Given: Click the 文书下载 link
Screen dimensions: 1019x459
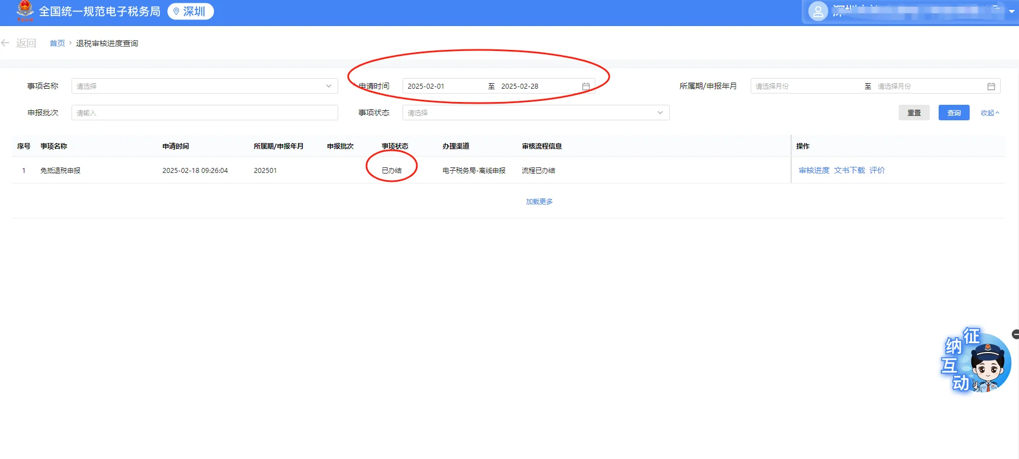Looking at the screenshot, I should pyautogui.click(x=849, y=170).
